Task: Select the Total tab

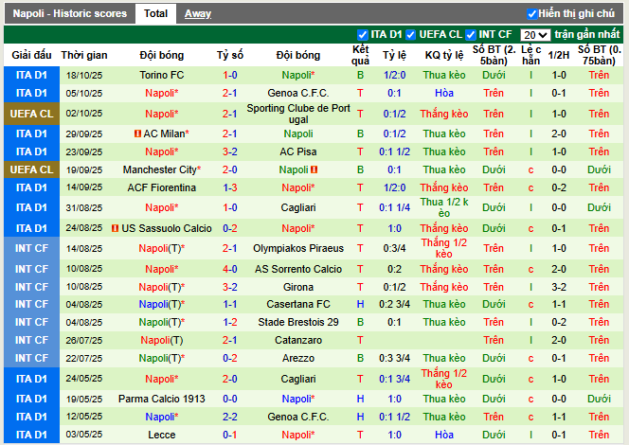Action: (x=155, y=14)
